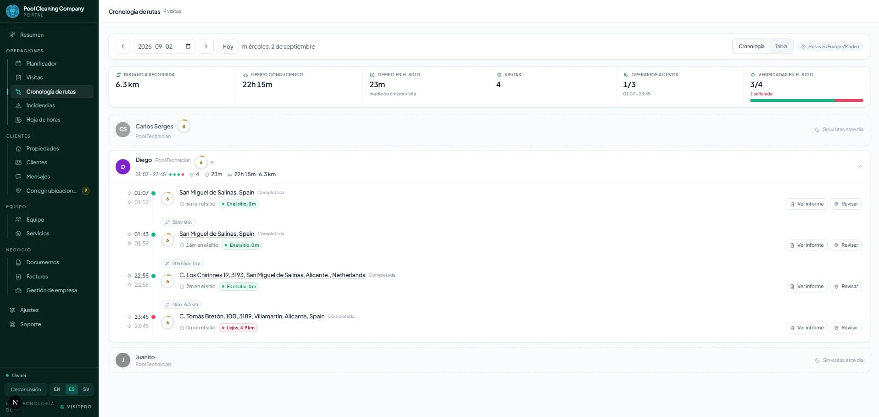Go to next day arrow
The height and width of the screenshot is (417, 879).
click(x=206, y=46)
